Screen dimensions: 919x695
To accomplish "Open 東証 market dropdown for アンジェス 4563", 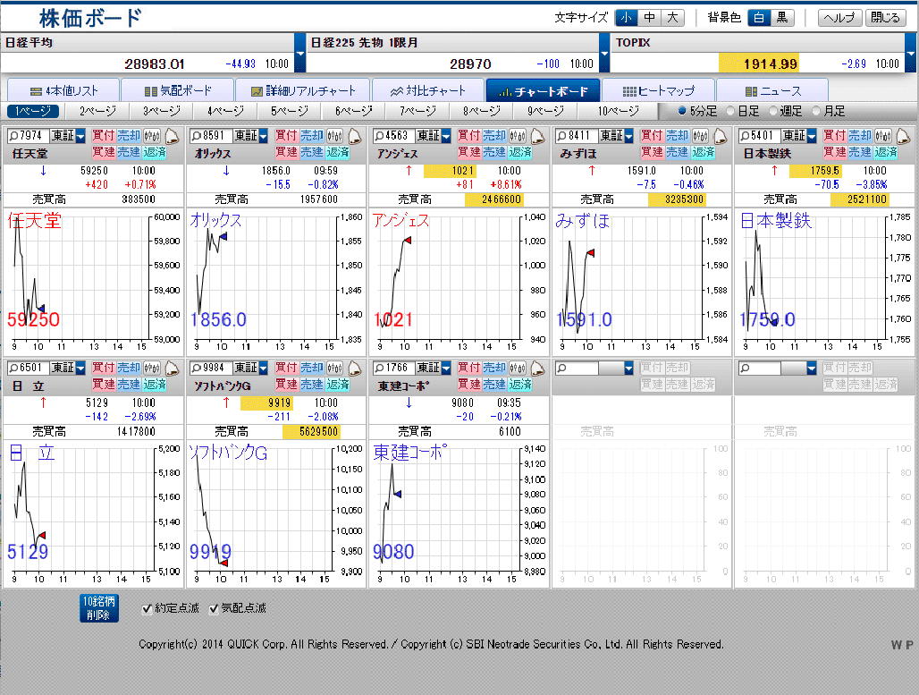I will click(x=447, y=136).
